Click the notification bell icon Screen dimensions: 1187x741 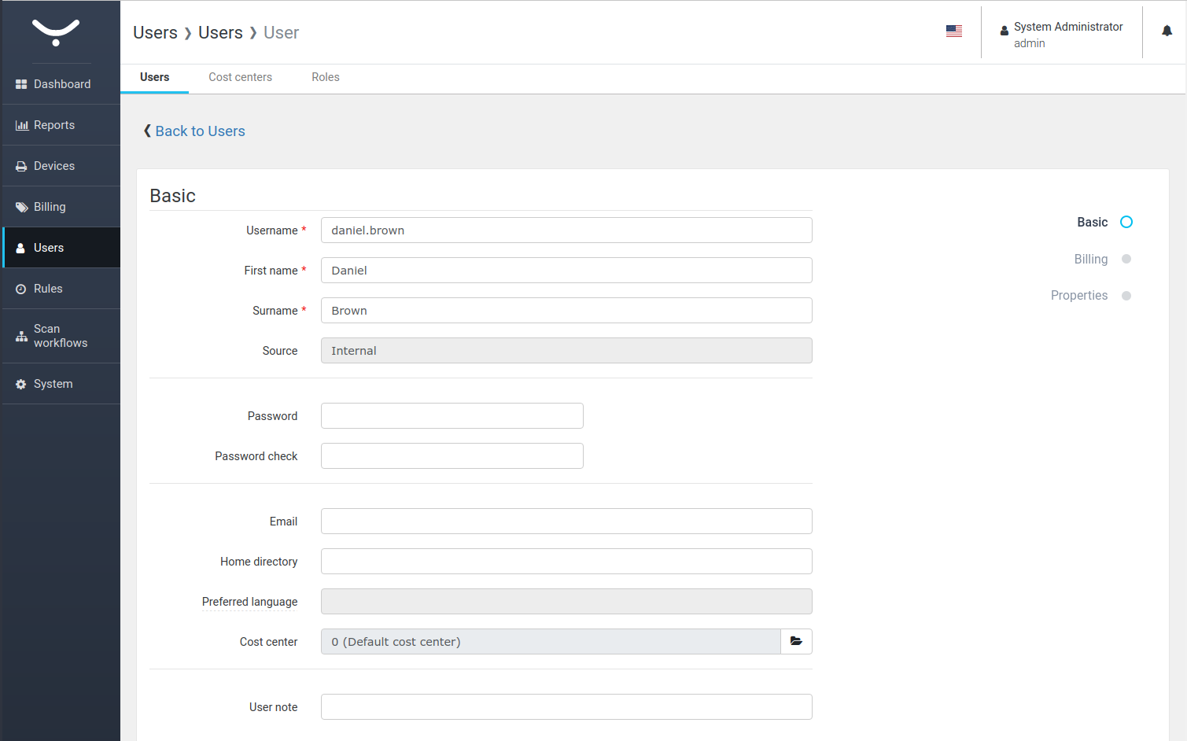[1167, 31]
